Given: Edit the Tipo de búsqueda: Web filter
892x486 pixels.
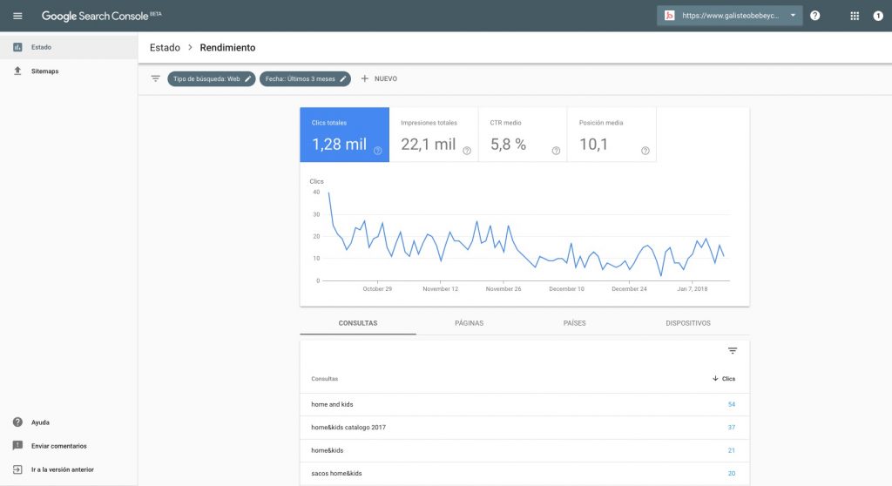Looking at the screenshot, I should point(211,78).
